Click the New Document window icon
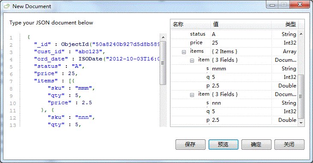 7,6
